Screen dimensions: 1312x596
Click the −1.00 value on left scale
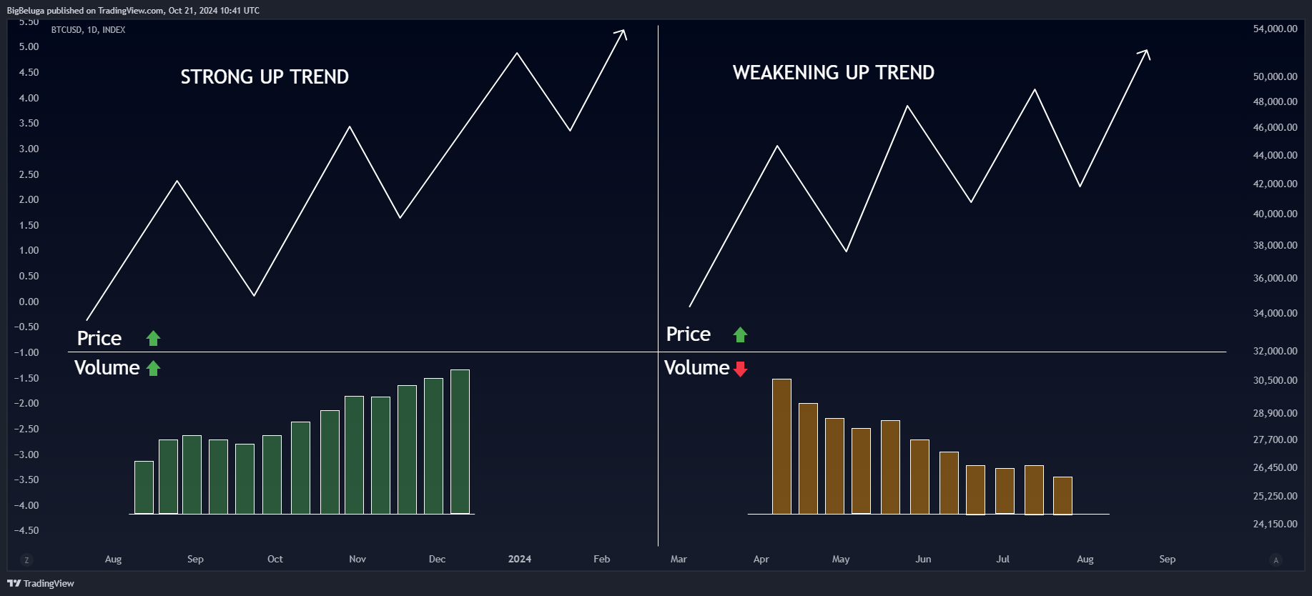pyautogui.click(x=26, y=352)
